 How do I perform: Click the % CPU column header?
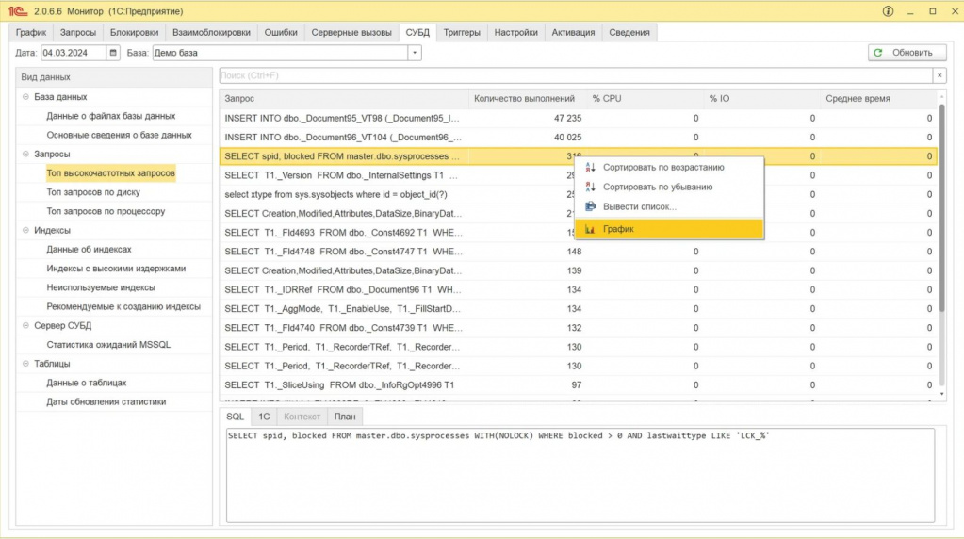tap(645, 98)
